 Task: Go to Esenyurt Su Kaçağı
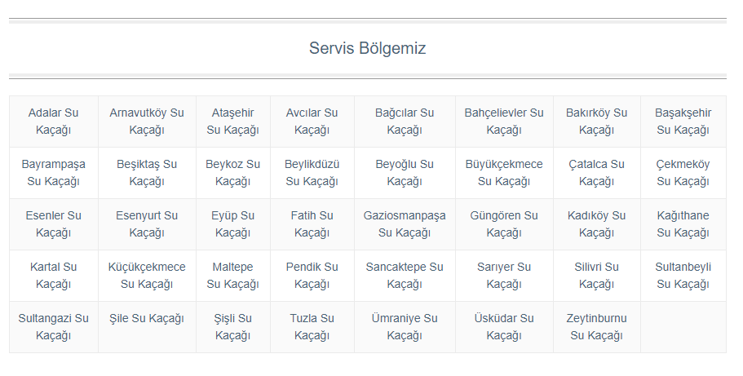coord(147,223)
